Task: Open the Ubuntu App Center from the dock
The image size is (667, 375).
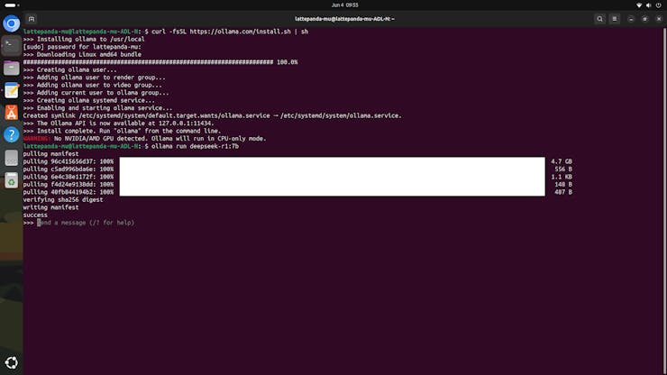Action: pyautogui.click(x=12, y=113)
